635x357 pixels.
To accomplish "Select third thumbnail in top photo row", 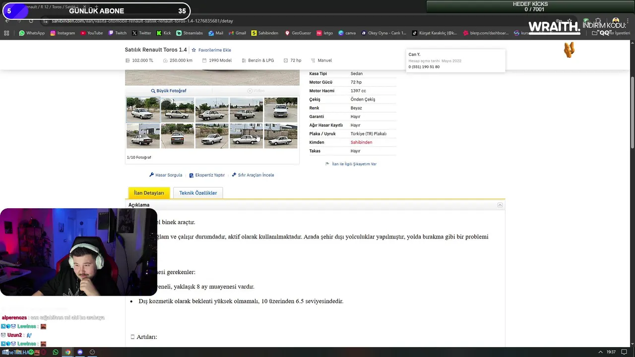I will (212, 110).
